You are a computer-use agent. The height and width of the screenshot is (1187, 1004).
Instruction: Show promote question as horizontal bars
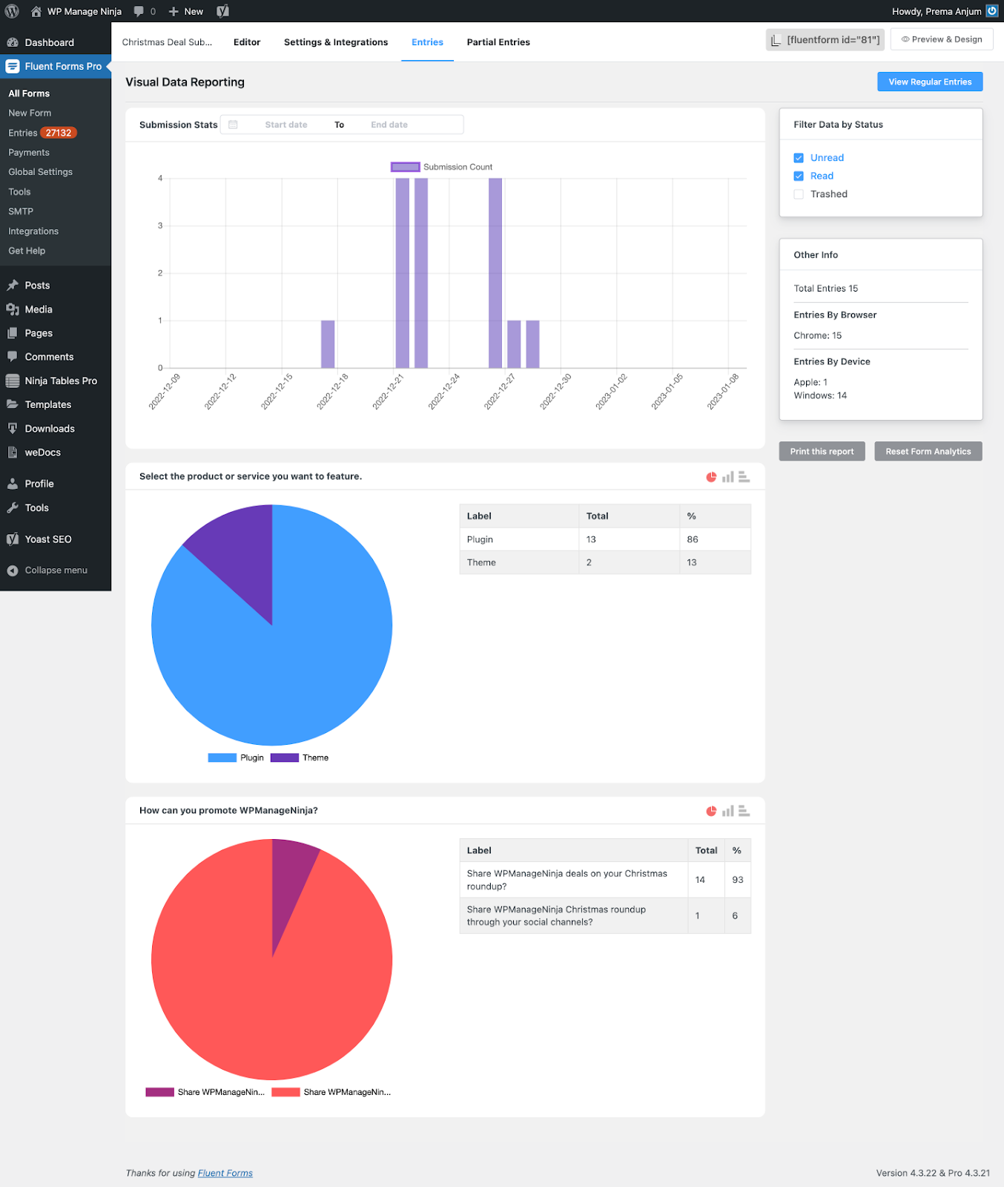pyautogui.click(x=744, y=811)
